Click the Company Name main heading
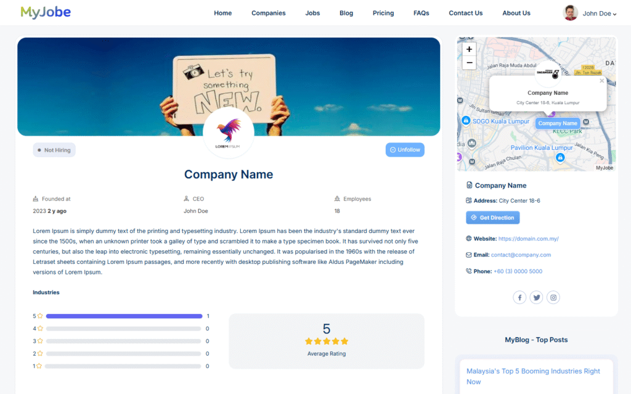The height and width of the screenshot is (394, 631). [229, 174]
